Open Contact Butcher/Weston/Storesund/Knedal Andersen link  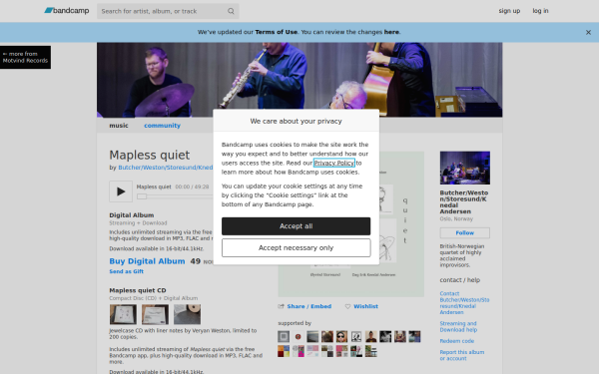click(x=464, y=303)
